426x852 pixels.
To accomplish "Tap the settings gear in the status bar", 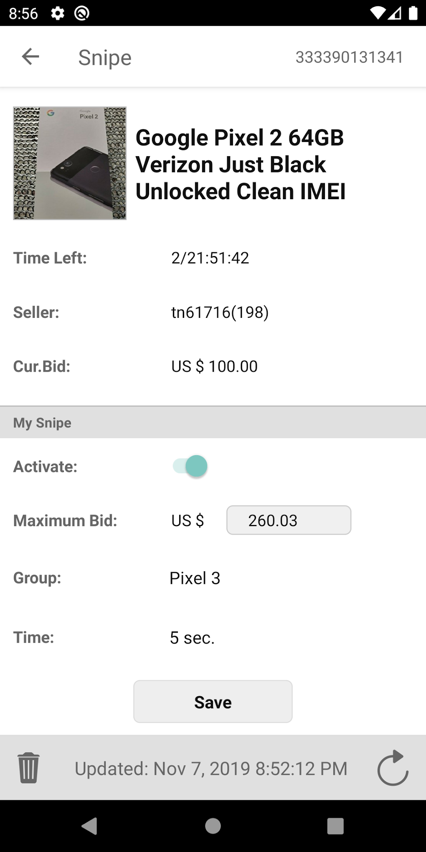I will (58, 13).
